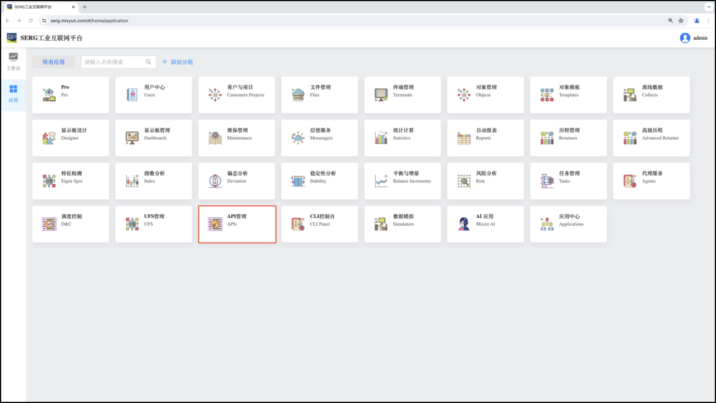Open the API管理 application icon

point(215,224)
